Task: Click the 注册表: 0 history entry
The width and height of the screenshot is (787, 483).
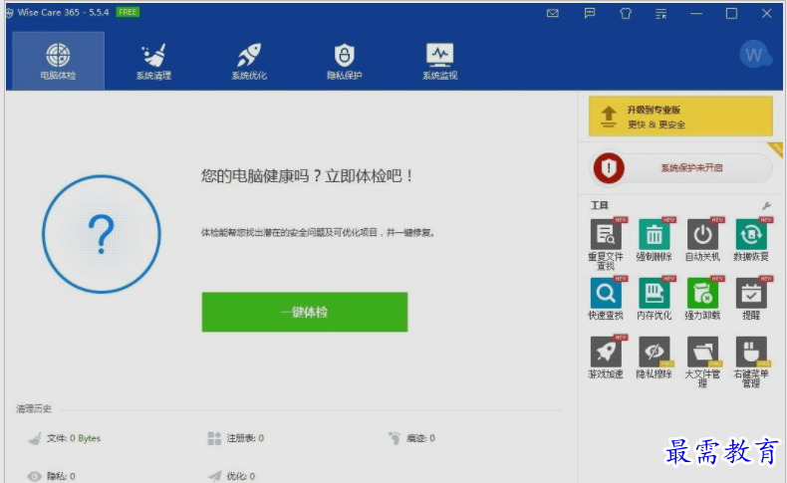Action: point(236,438)
